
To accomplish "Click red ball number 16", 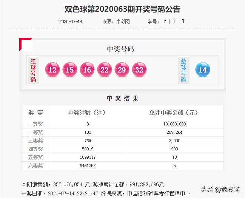I will (x=87, y=70).
